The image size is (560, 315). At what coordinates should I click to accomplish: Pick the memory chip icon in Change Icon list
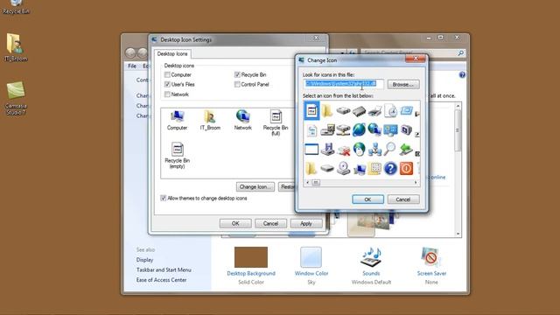click(359, 111)
